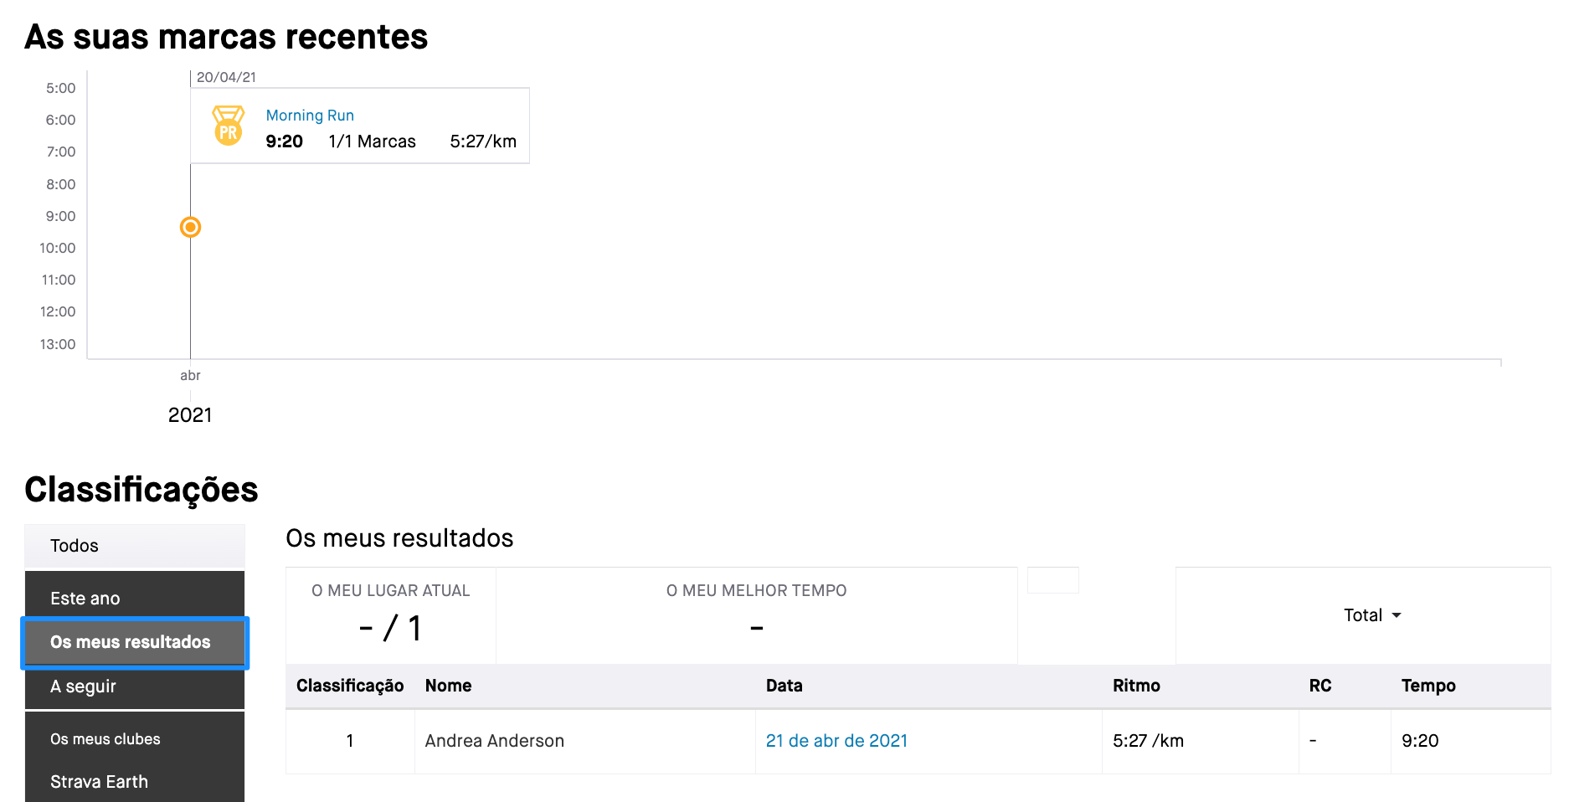Click the small blank box beside best time
1569x802 pixels.
[x=1053, y=580]
